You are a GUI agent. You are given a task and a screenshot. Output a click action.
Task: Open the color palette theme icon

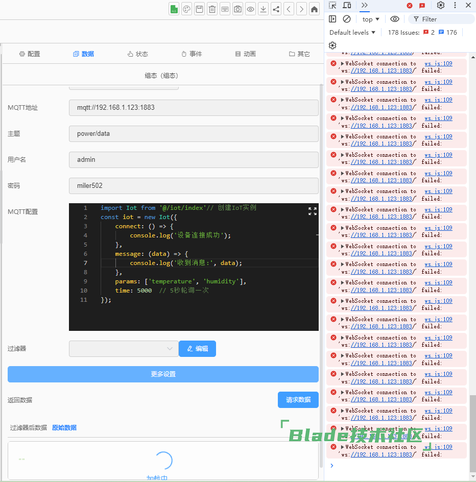[186, 9]
